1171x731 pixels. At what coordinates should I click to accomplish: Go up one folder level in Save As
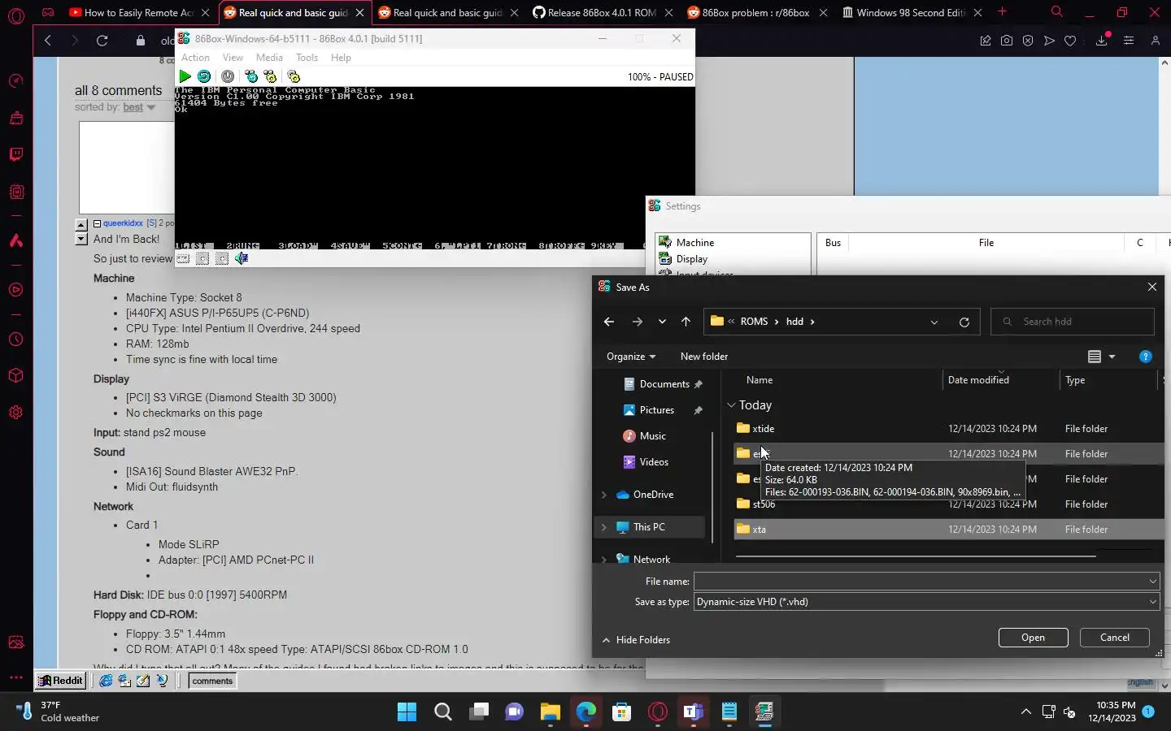tap(686, 322)
